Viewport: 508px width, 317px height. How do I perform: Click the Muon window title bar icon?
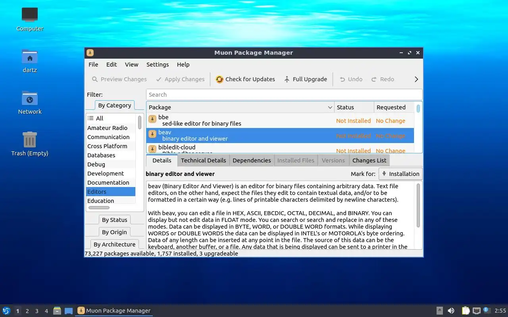[90, 53]
